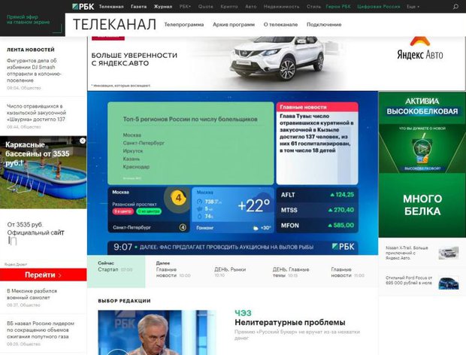466x355 pixels.
Task: Click the ТЕЛЕКАНАЛ page heading
Action: [114, 24]
